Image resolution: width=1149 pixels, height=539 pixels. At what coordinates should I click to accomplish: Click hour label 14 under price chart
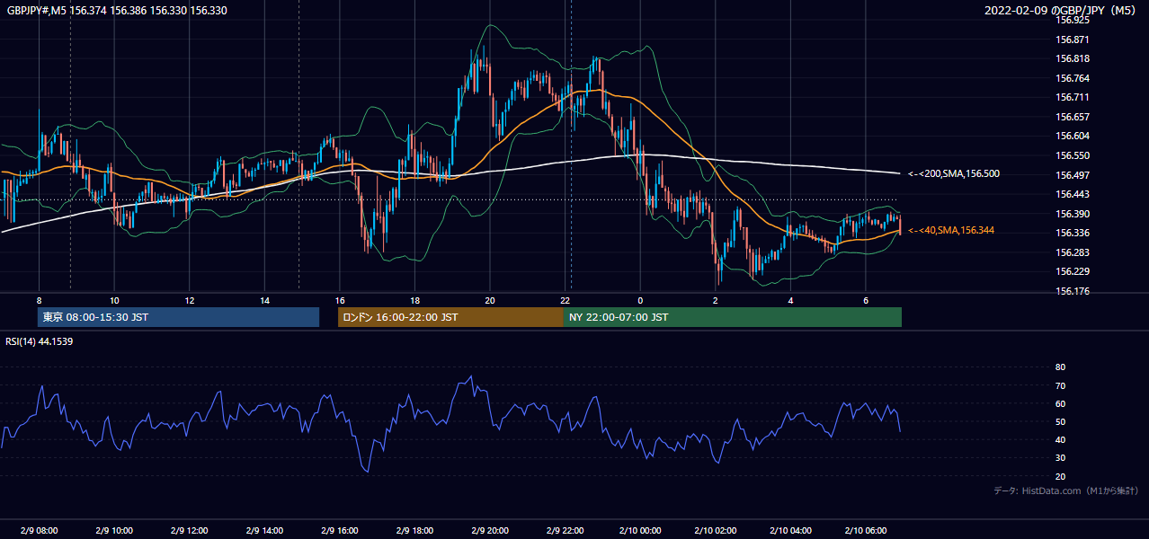pyautogui.click(x=264, y=300)
